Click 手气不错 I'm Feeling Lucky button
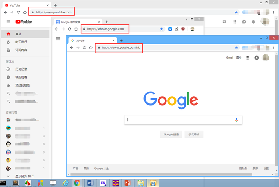The image size is (279, 187). [x=194, y=134]
